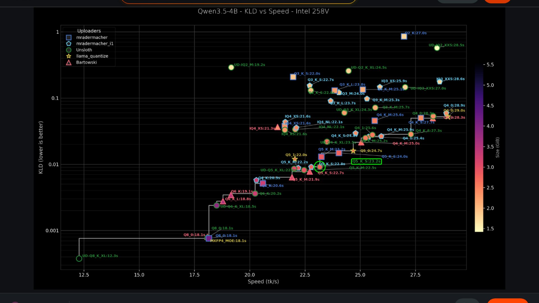Image resolution: width=539 pixels, height=303 pixels.
Task: Select the UD-Q2_K_XL:24.5s circle marker
Action: pos(348,71)
